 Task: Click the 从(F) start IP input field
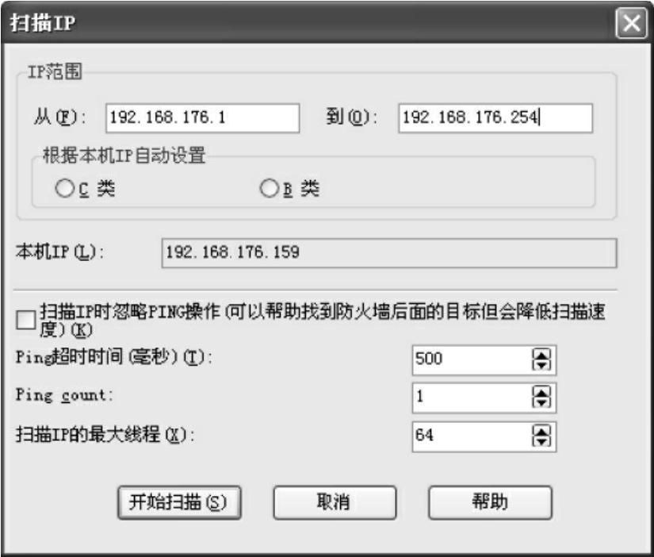pos(202,118)
